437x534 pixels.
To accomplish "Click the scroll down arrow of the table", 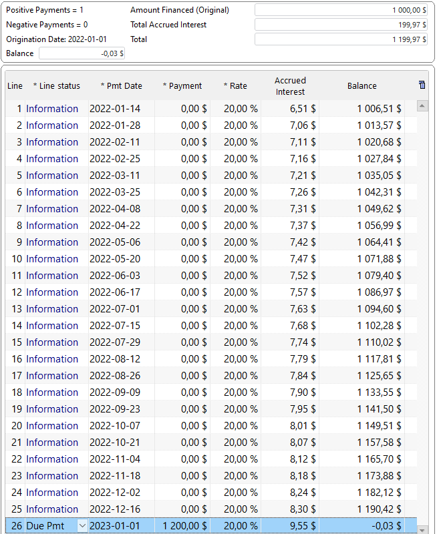I will point(422,529).
